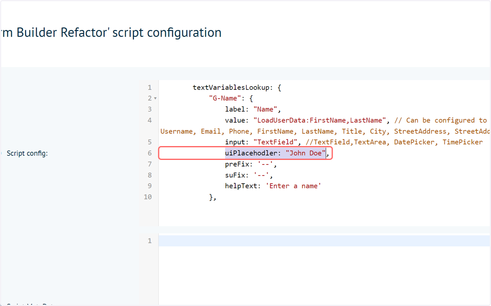
Task: Click the empty line 1 of the second editor
Action: click(x=325, y=241)
